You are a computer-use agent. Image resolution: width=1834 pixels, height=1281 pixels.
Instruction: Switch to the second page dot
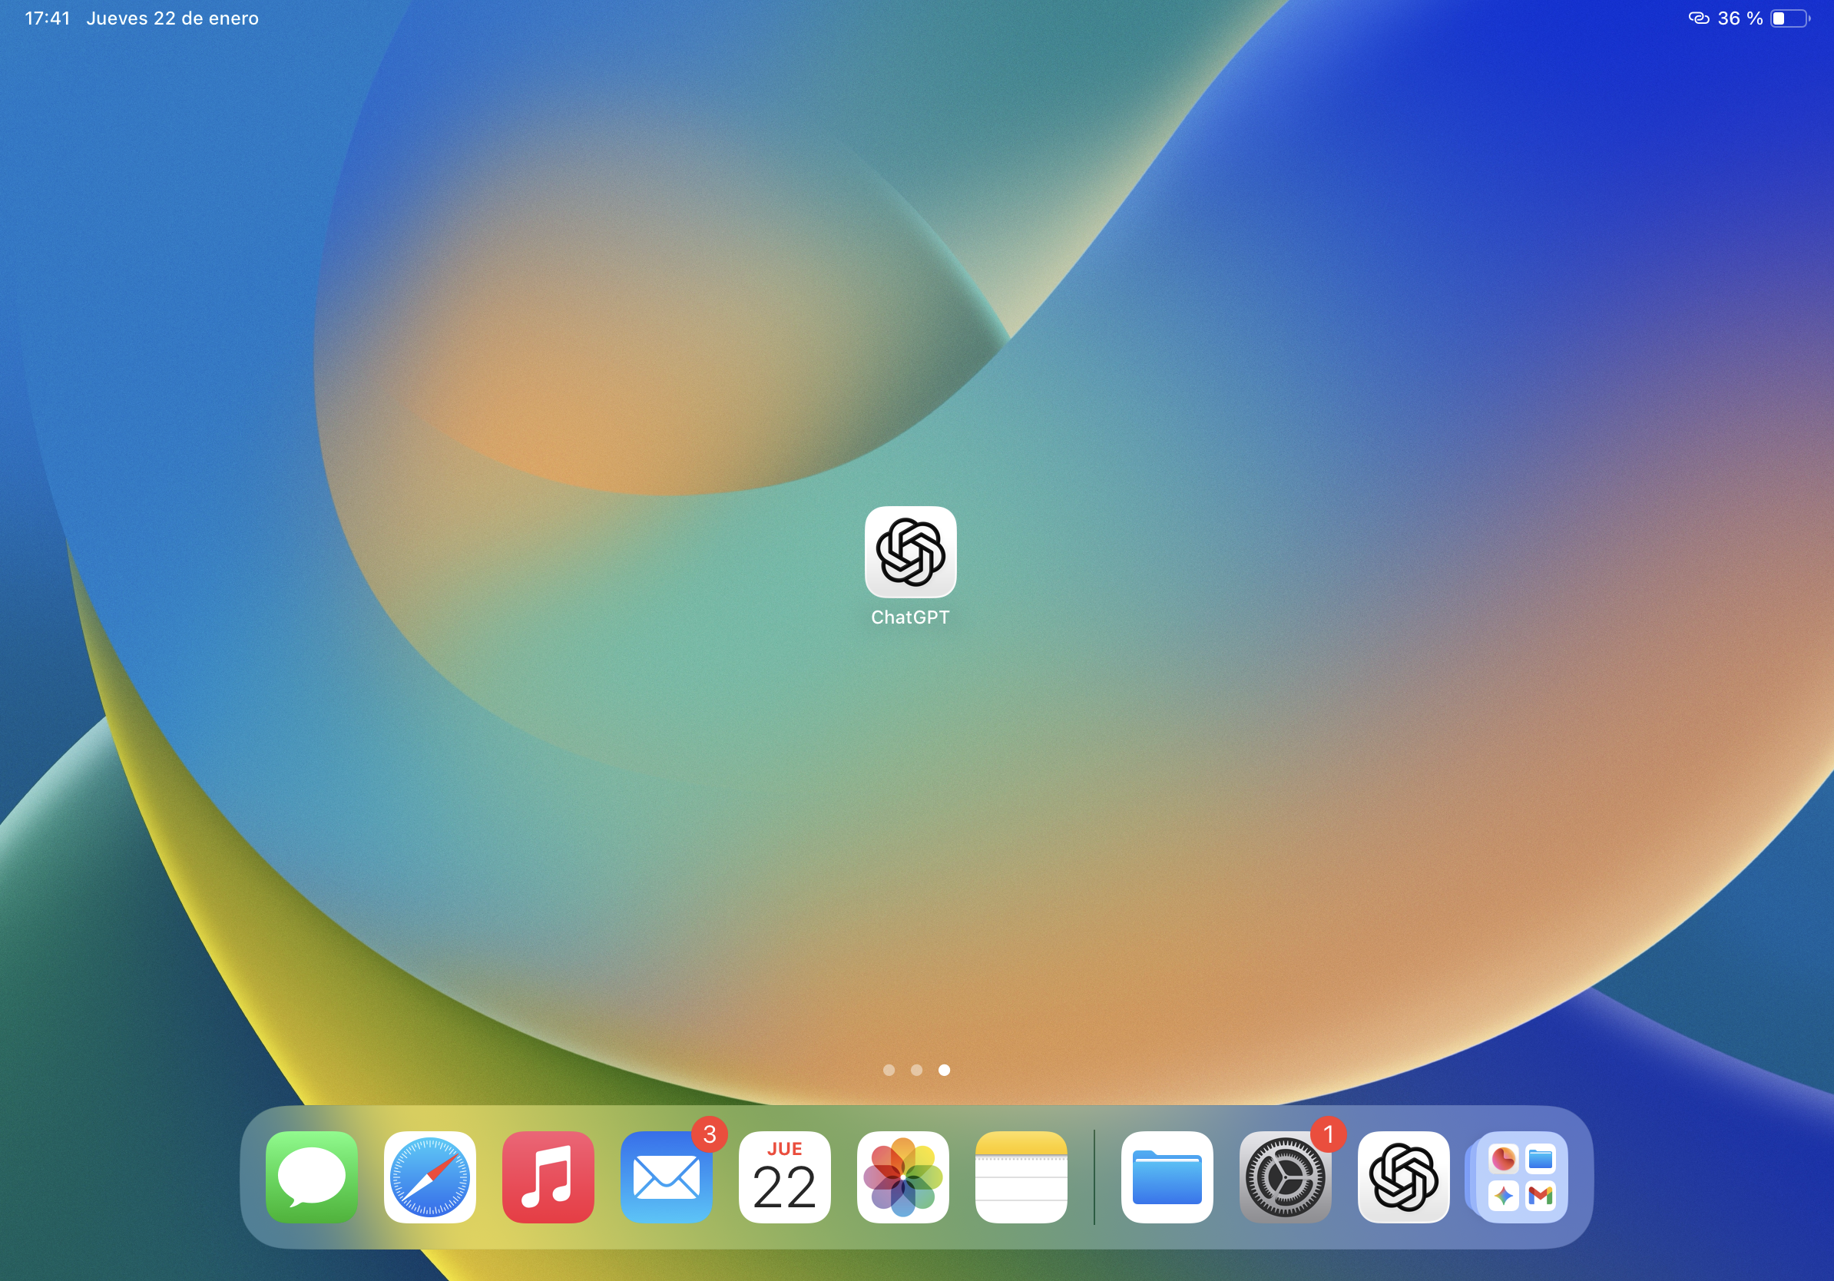(x=916, y=1070)
